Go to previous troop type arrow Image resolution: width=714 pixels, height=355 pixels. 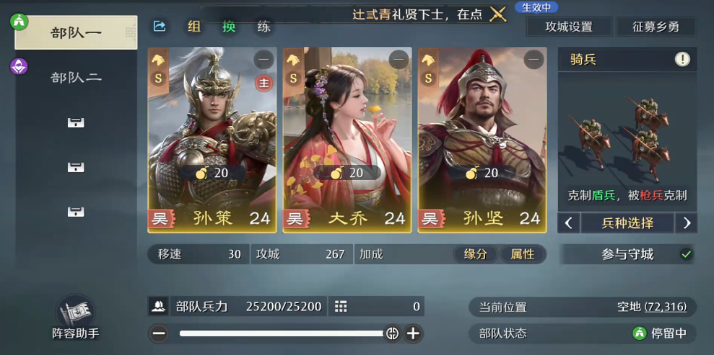[569, 223]
